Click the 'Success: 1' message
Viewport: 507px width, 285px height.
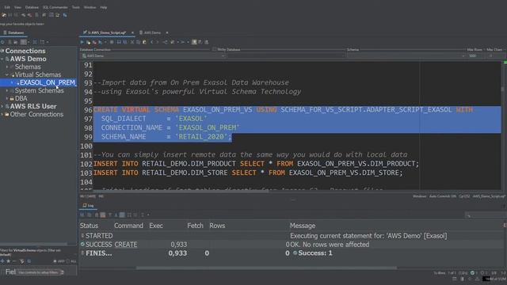[x=315, y=253]
